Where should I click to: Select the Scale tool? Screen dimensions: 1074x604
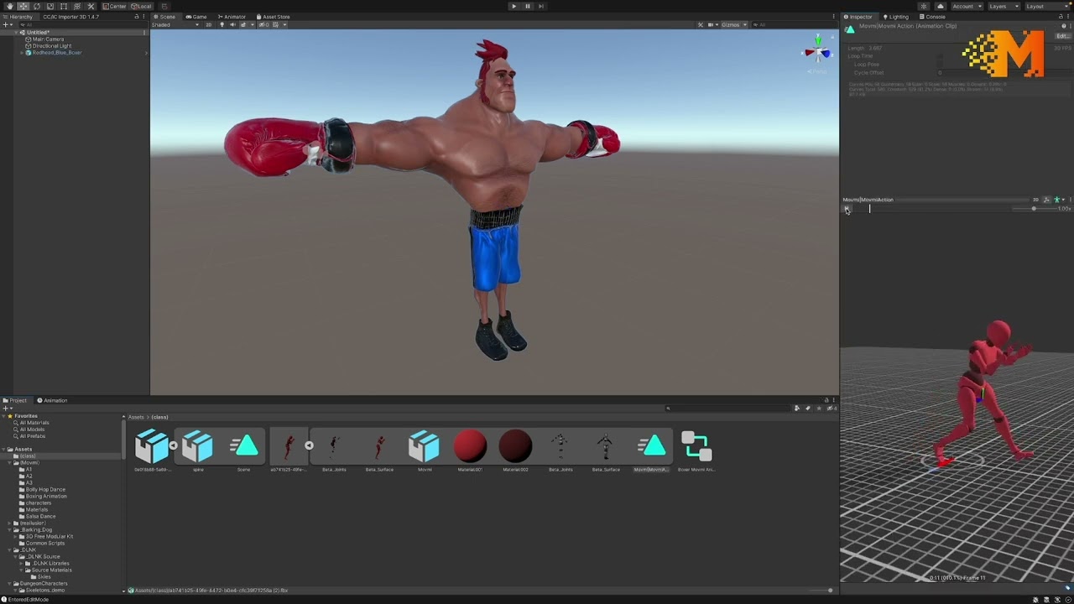50,6
